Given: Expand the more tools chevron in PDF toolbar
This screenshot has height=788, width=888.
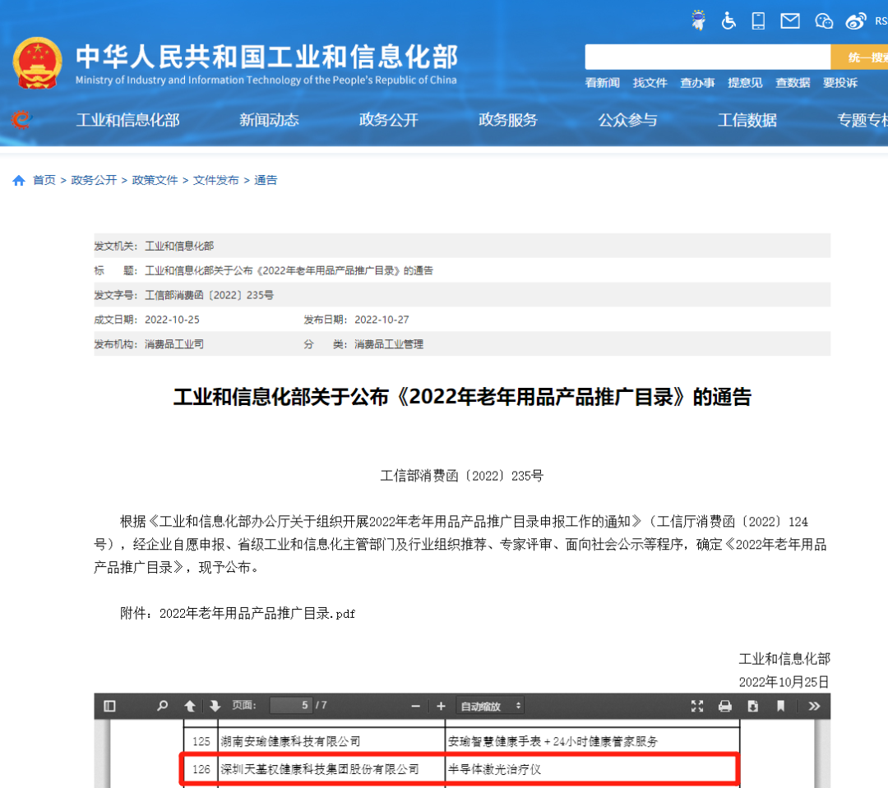Looking at the screenshot, I should [814, 705].
